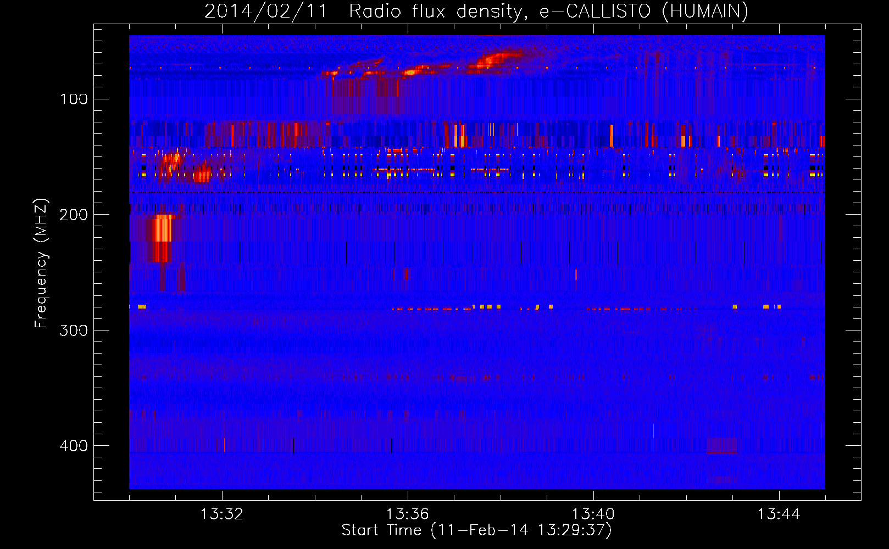Select the 13:44 time tick label
This screenshot has width=889, height=549.
pyautogui.click(x=779, y=514)
